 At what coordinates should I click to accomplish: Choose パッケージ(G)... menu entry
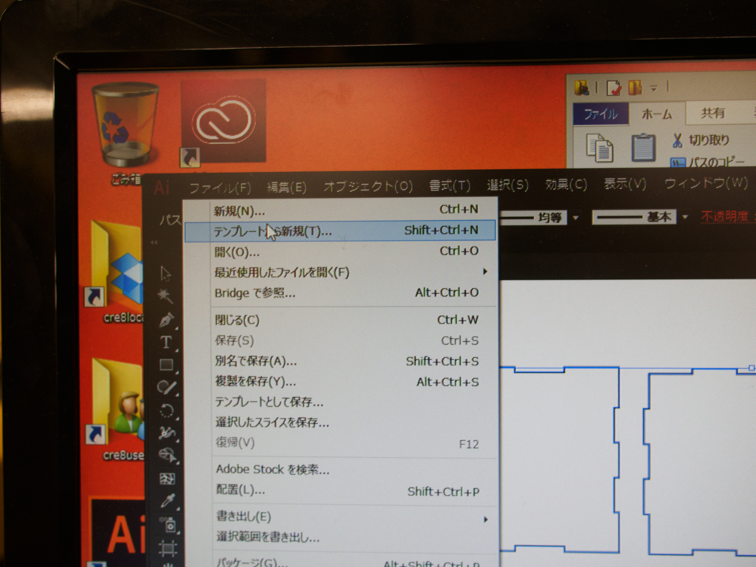coord(340,562)
